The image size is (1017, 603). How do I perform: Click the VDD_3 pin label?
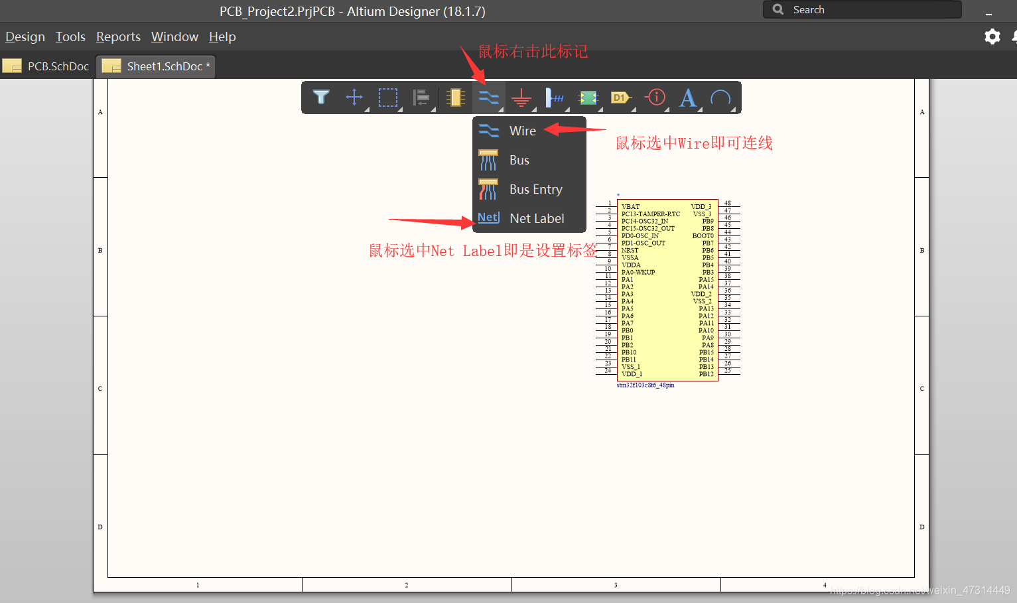pos(701,207)
